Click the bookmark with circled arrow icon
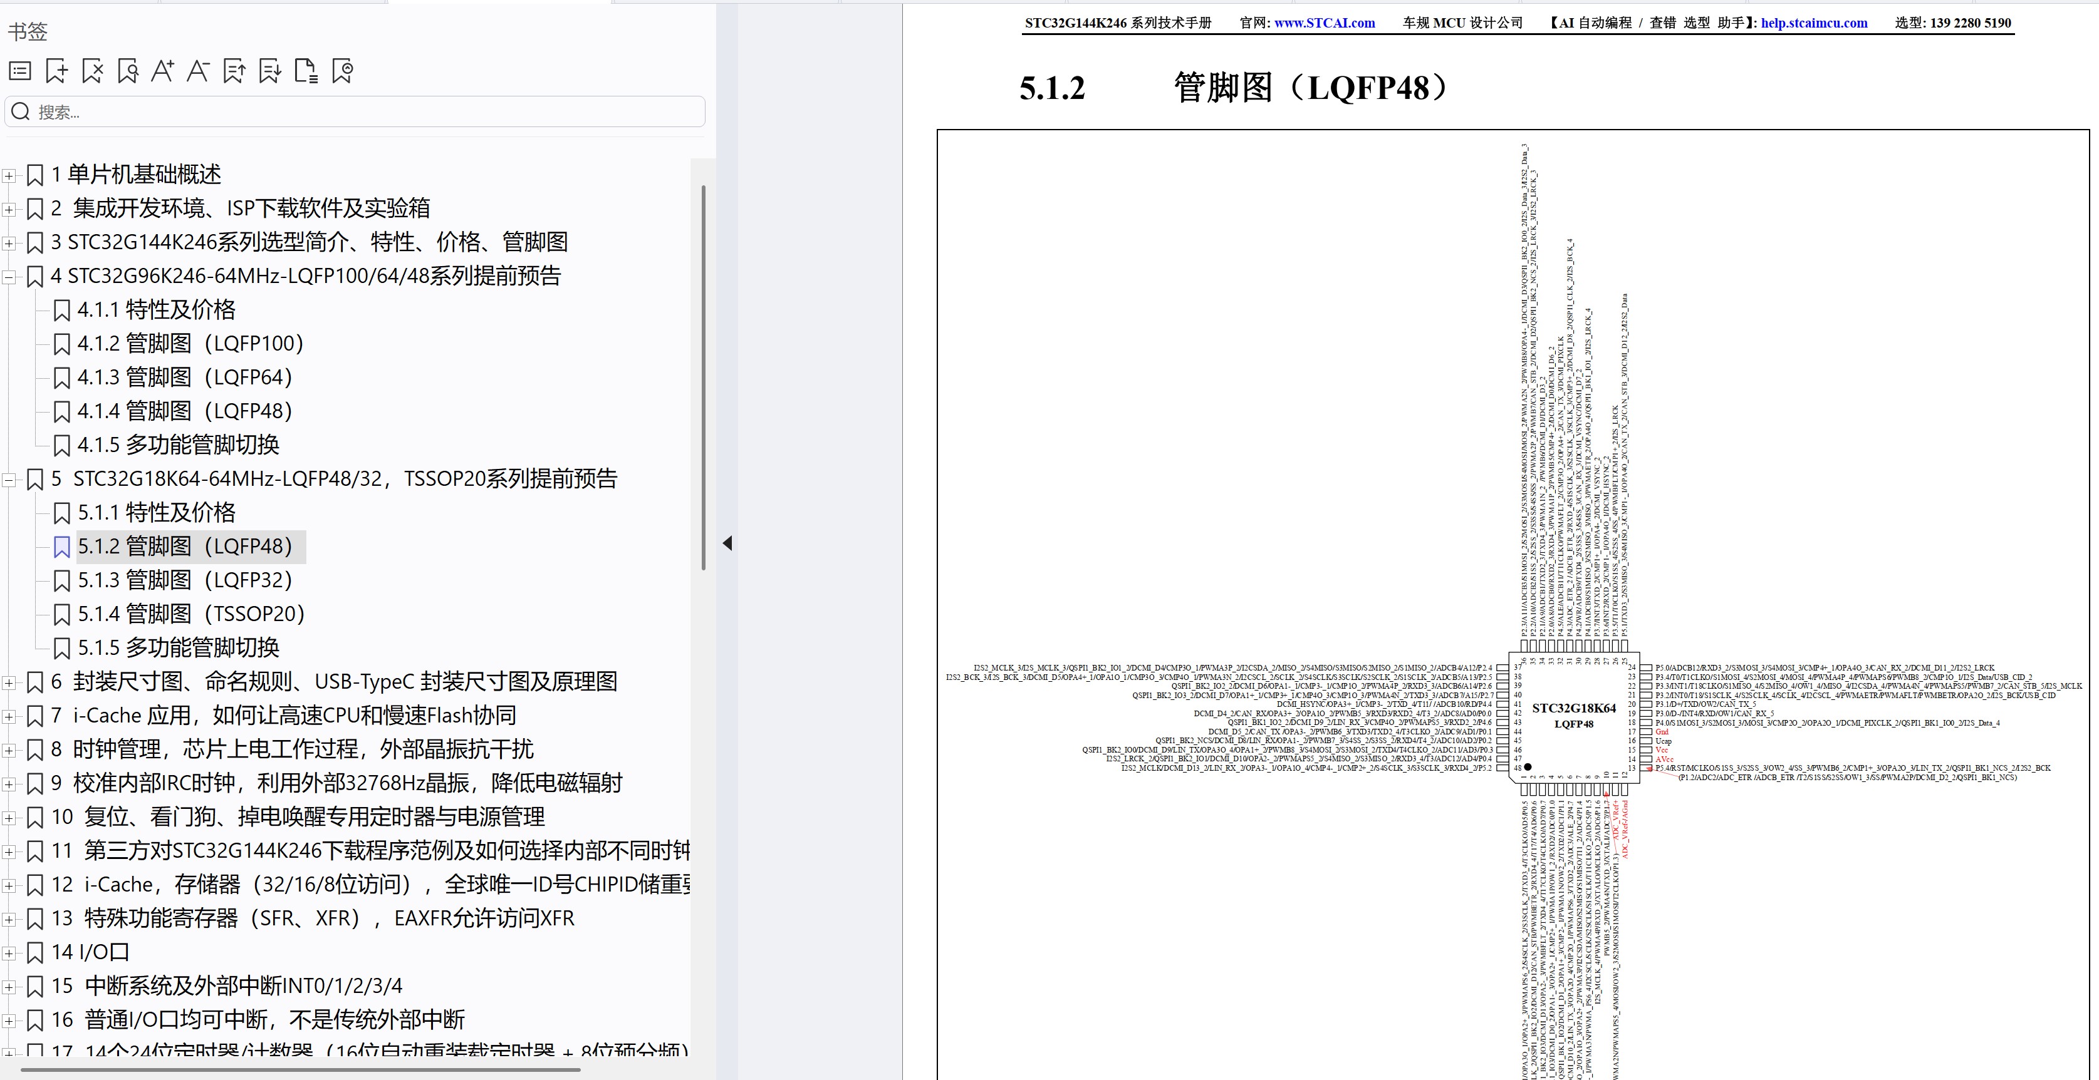This screenshot has height=1080, width=2099. [342, 71]
